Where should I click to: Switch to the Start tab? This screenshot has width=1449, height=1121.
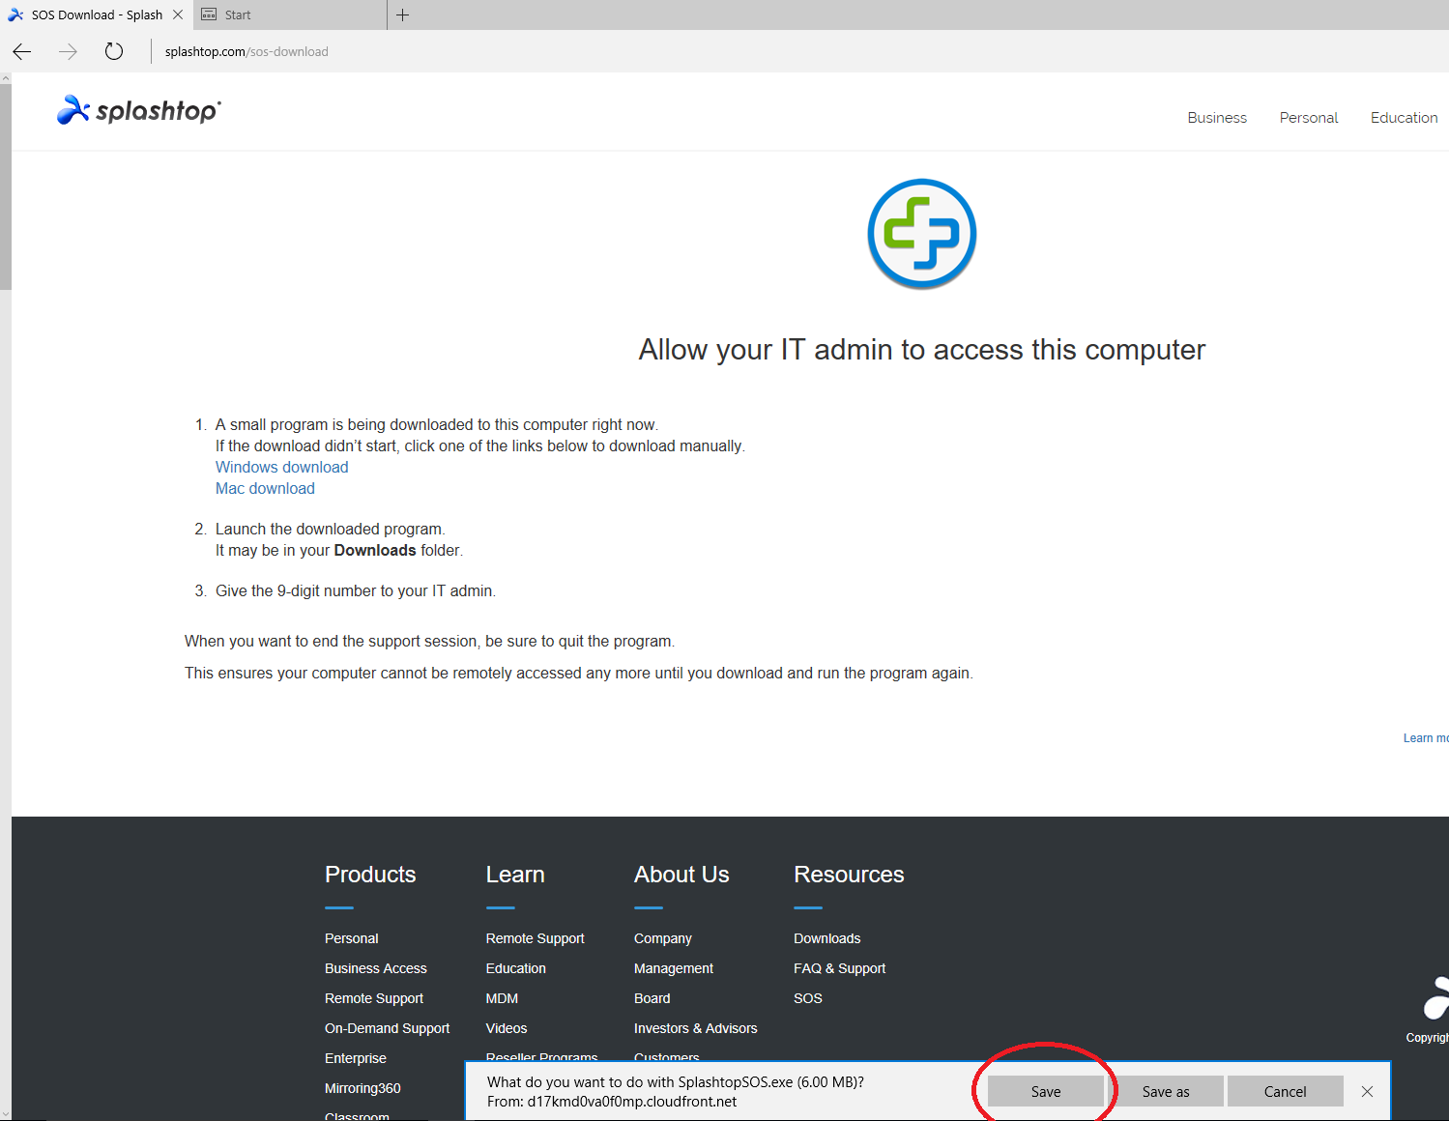coord(290,14)
